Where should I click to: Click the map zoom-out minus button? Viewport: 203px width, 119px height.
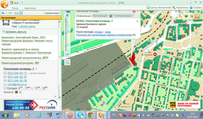[67, 54]
